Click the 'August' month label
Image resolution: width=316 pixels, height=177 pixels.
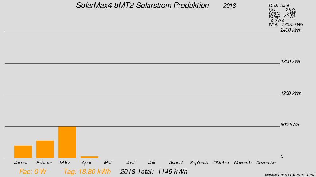coord(176,163)
